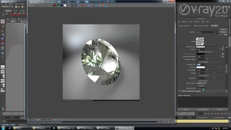
Task: Click the Refraction Color white swatch
Action: coord(200,47)
